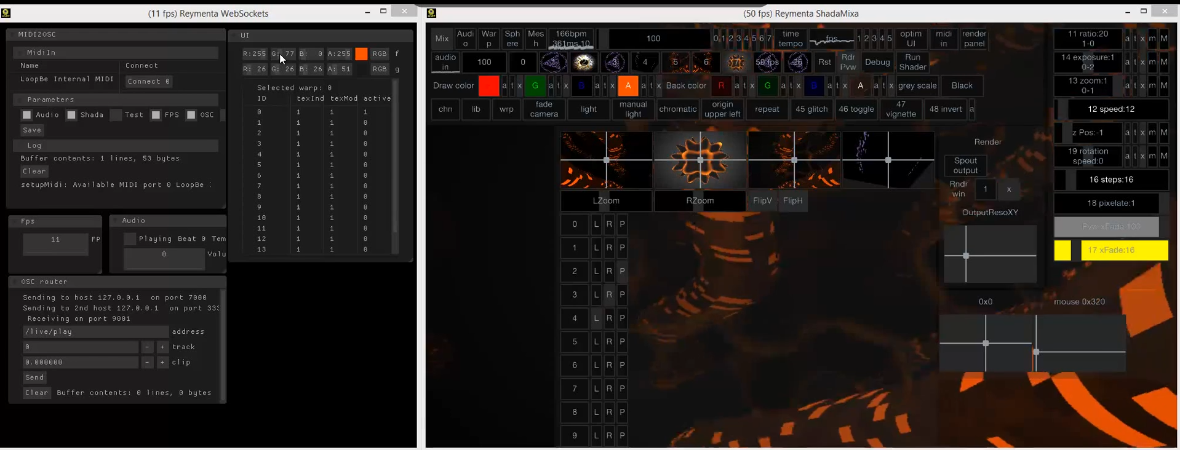The width and height of the screenshot is (1180, 450).
Task: Collapse the Log section header
Action: [x=116, y=146]
